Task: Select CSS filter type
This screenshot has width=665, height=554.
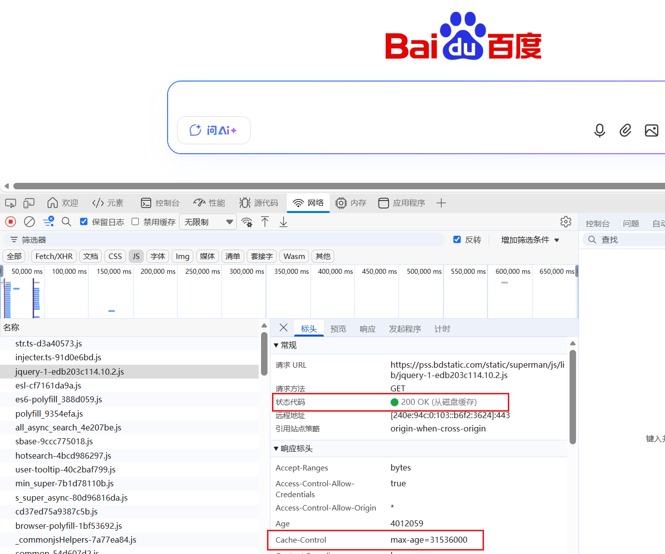Action: tap(115, 256)
